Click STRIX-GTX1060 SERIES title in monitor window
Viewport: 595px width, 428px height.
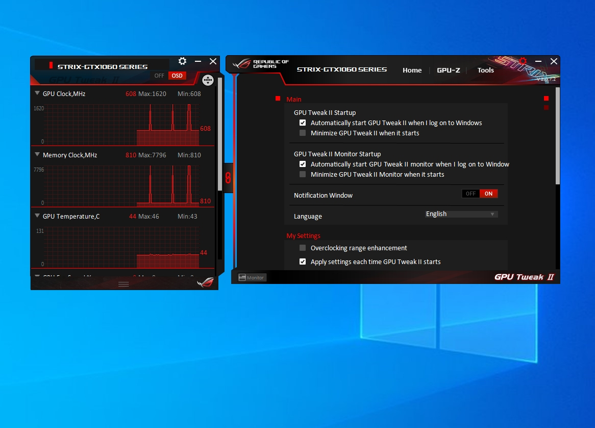(103, 67)
